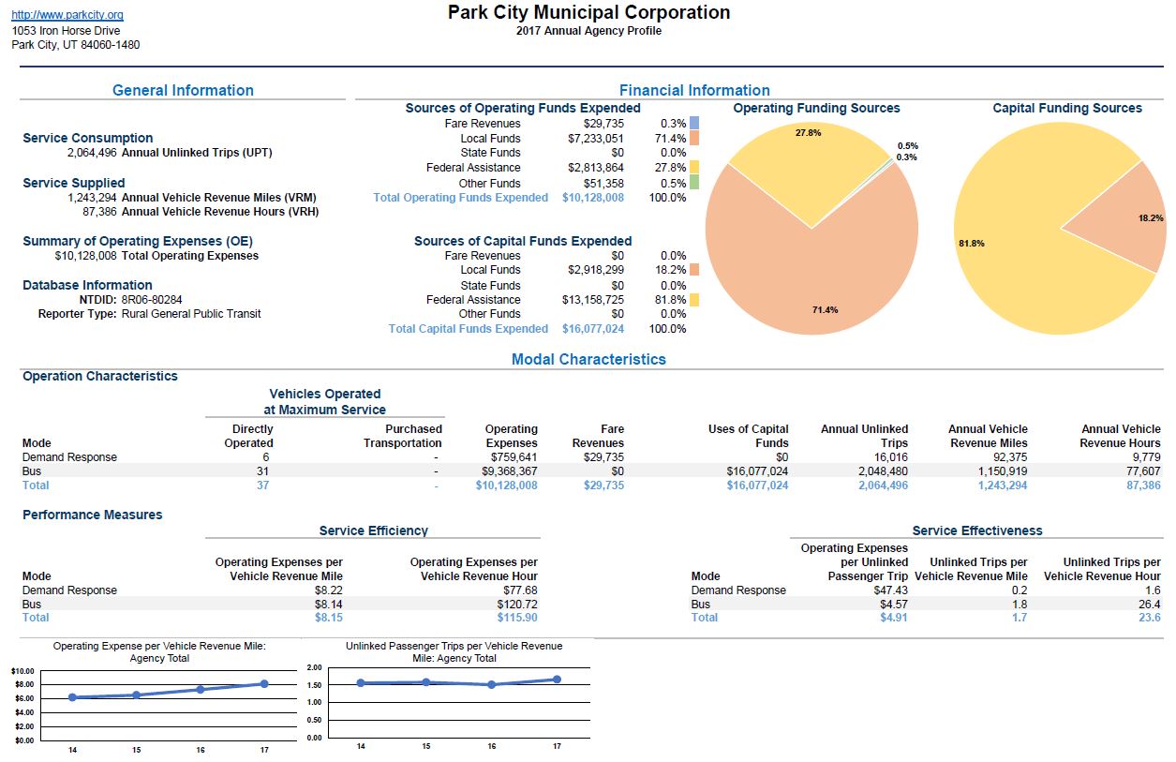Click the "Operating Funding Sources" chart title
Viewport: 1176px width, 762px height.
[x=816, y=108]
